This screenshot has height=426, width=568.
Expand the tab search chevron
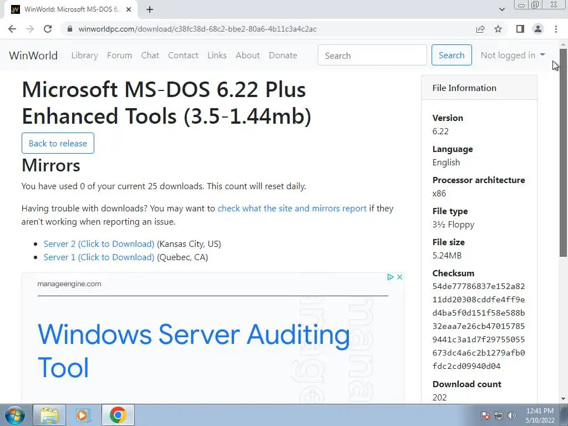(501, 9)
